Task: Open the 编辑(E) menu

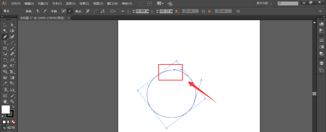Action: coord(29,4)
